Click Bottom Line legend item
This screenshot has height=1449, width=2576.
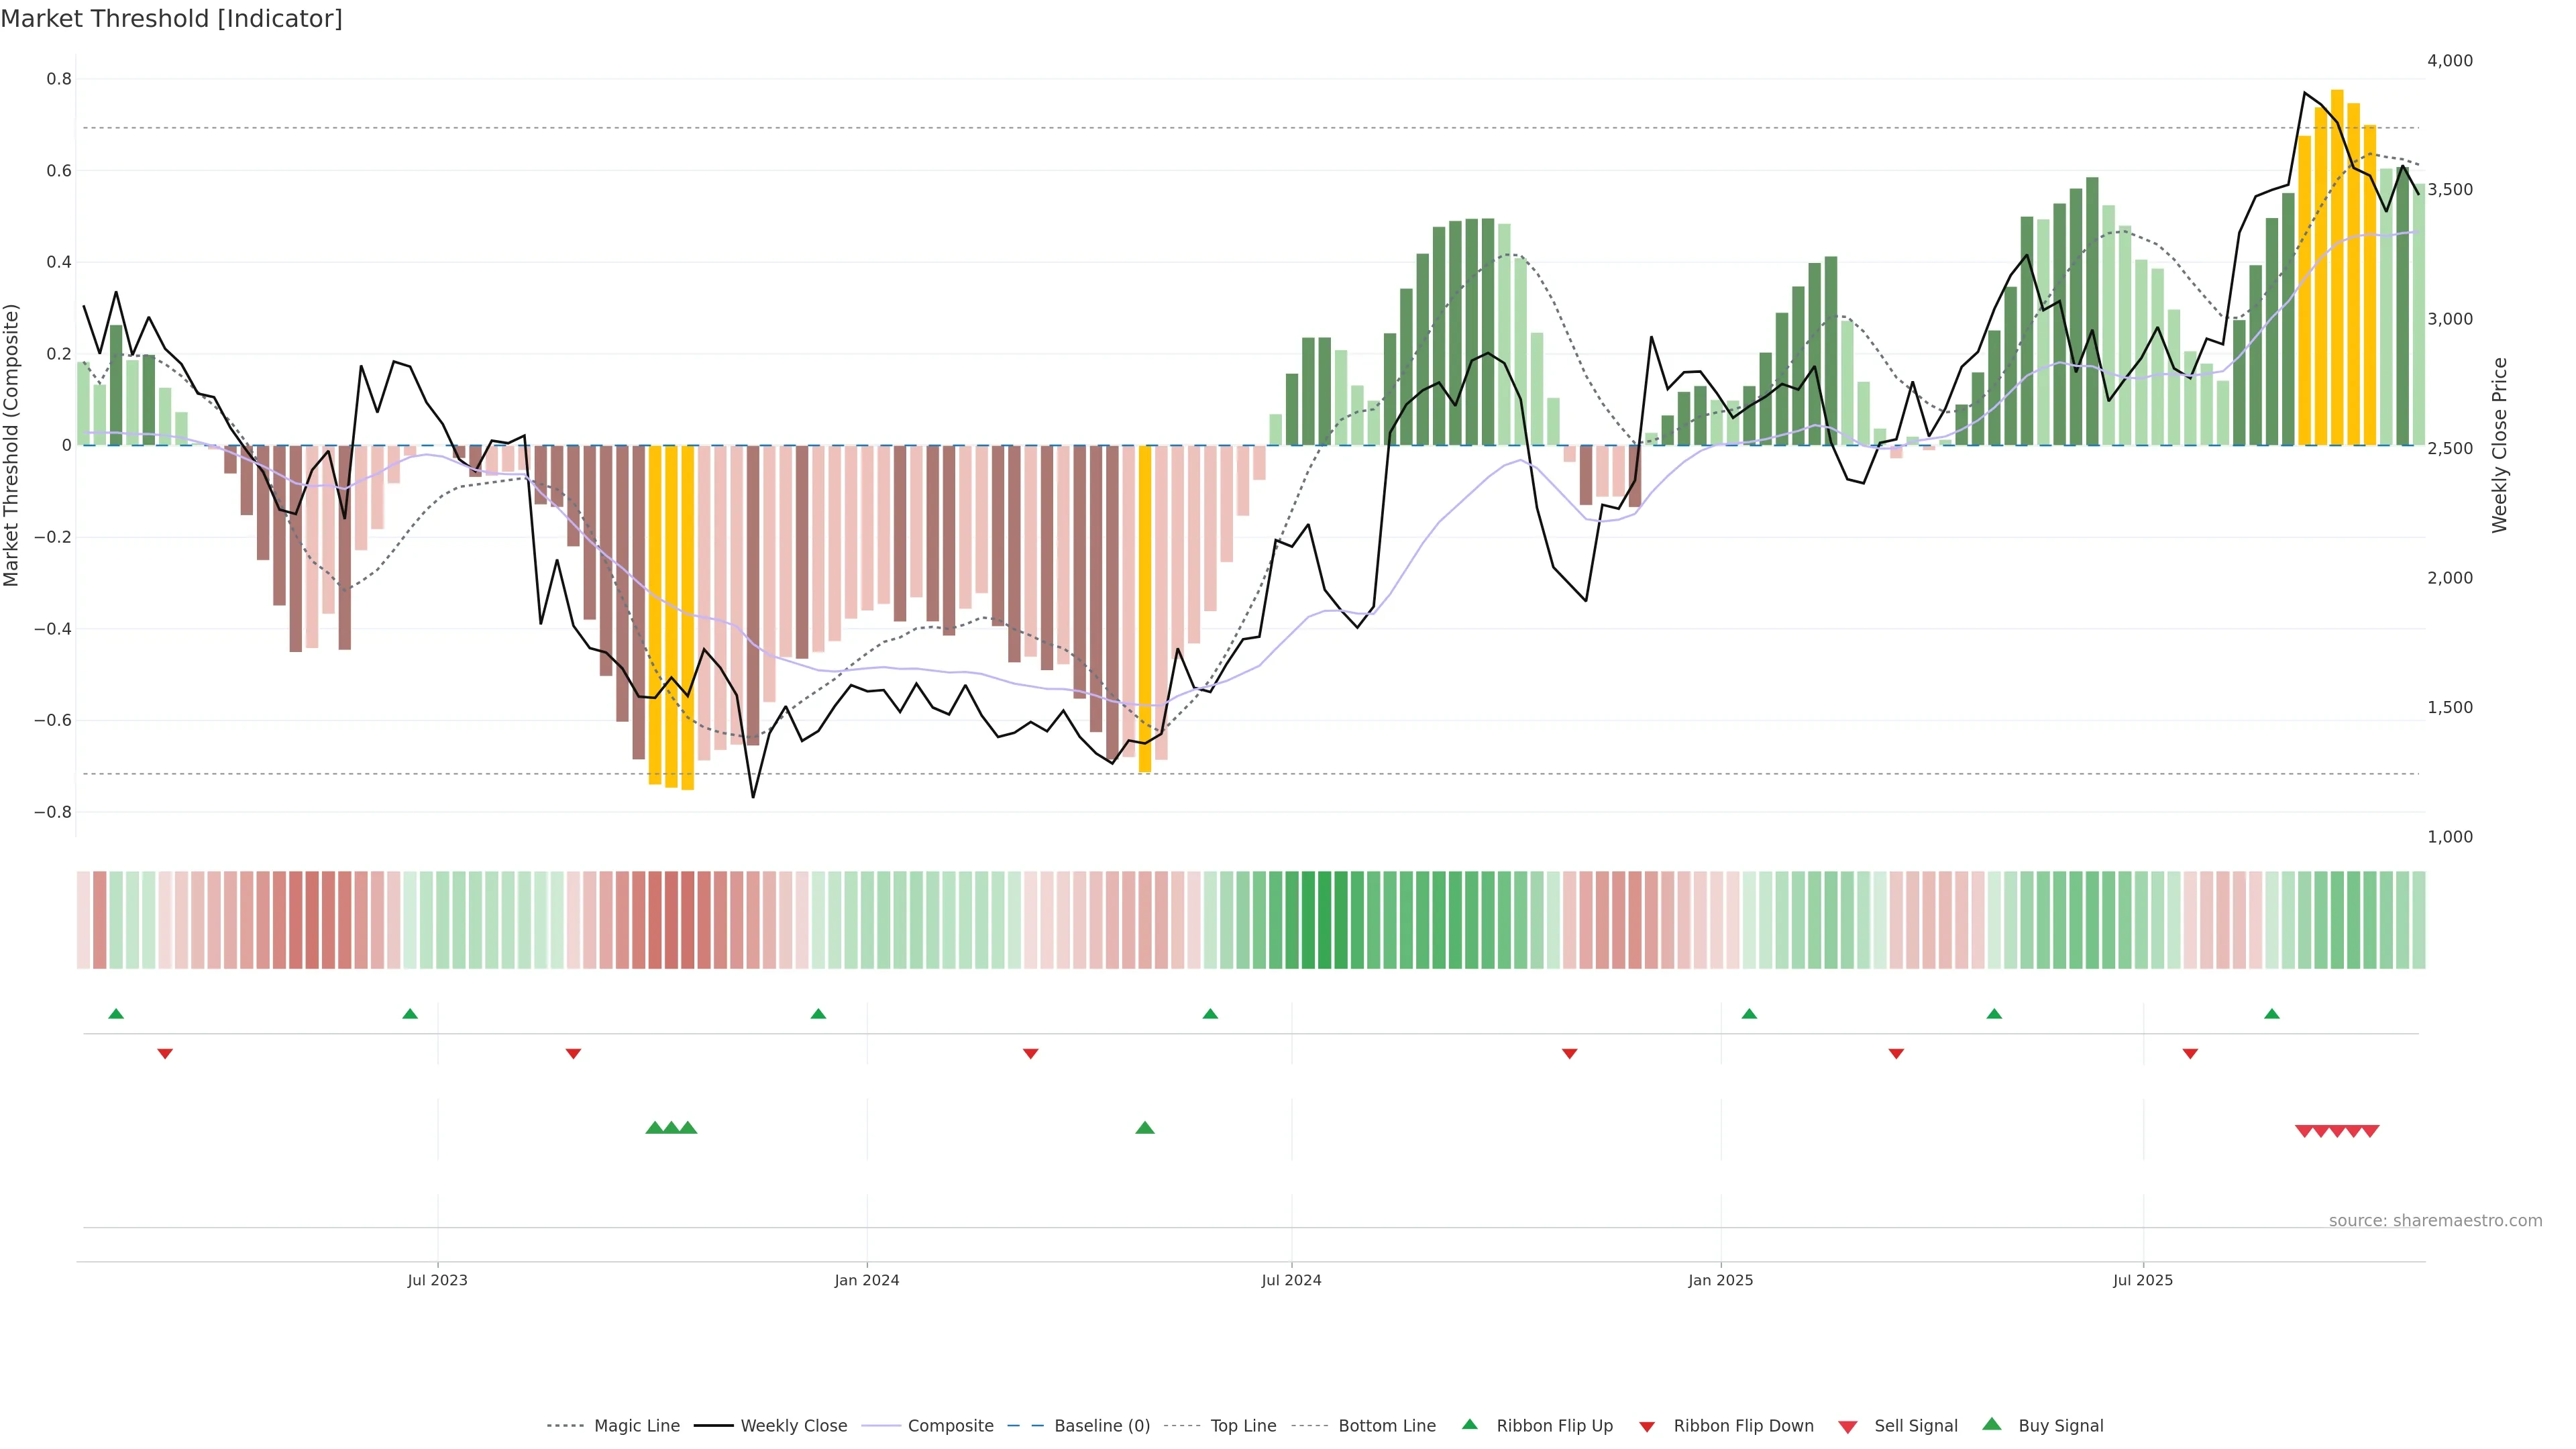coord(1386,1425)
